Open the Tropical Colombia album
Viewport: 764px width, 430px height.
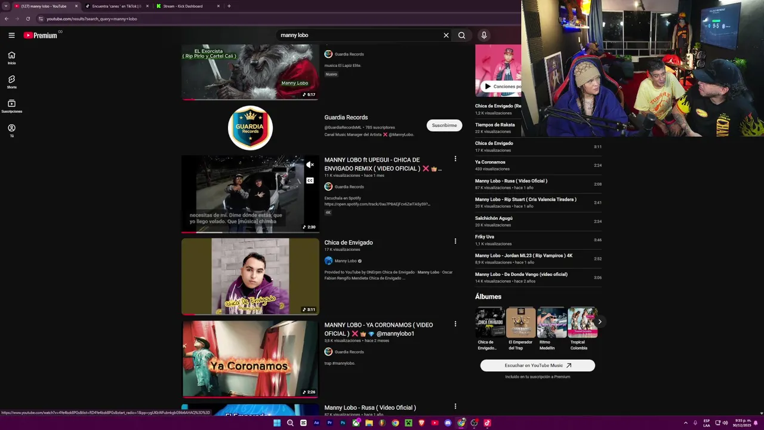583,322
